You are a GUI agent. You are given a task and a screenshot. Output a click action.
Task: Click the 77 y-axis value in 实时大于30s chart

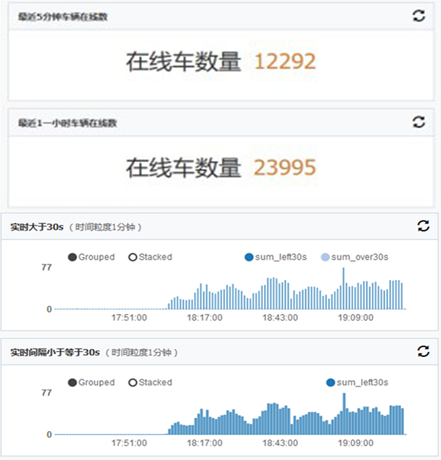tap(46, 267)
